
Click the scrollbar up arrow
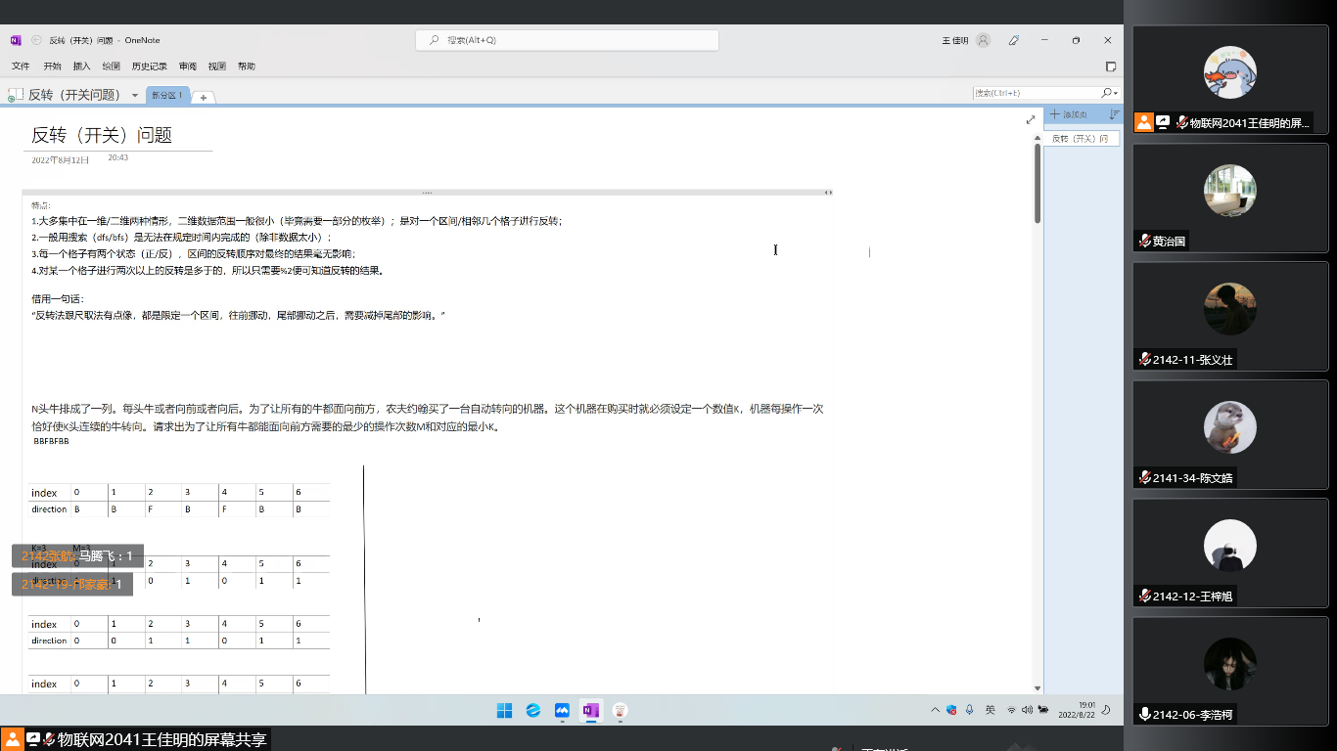point(1037,139)
